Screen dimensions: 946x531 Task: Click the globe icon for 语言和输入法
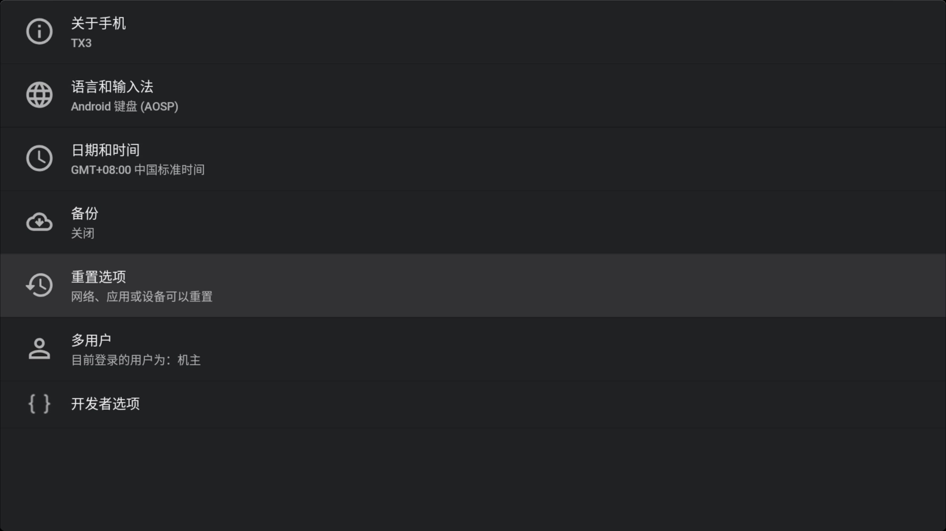[39, 95]
